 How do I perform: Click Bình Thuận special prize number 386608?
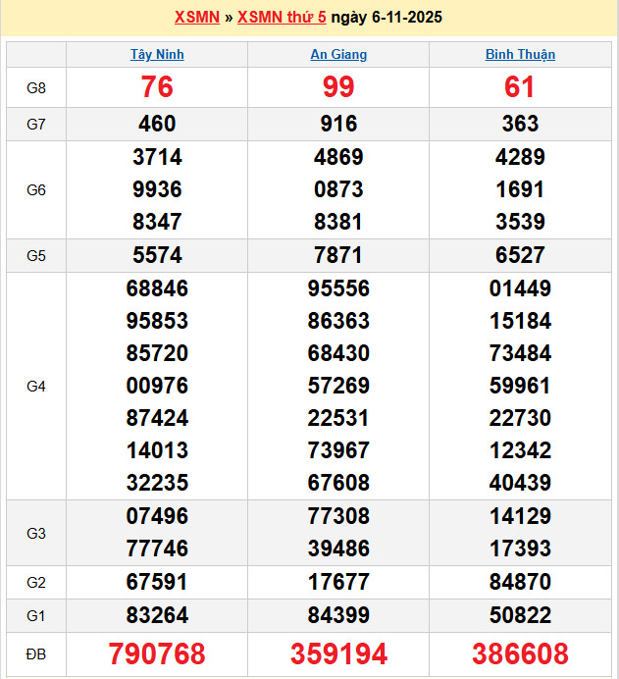520,653
